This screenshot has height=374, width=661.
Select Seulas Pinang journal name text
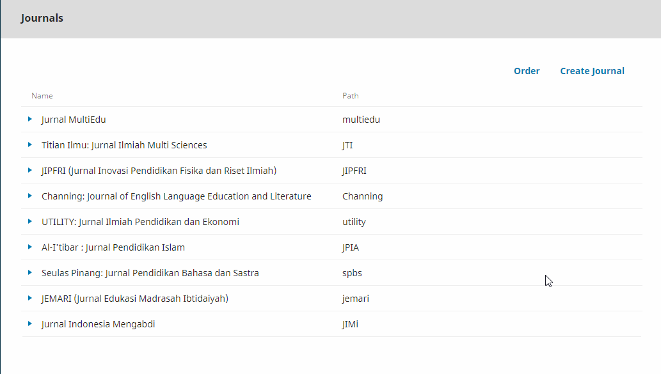[150, 273]
